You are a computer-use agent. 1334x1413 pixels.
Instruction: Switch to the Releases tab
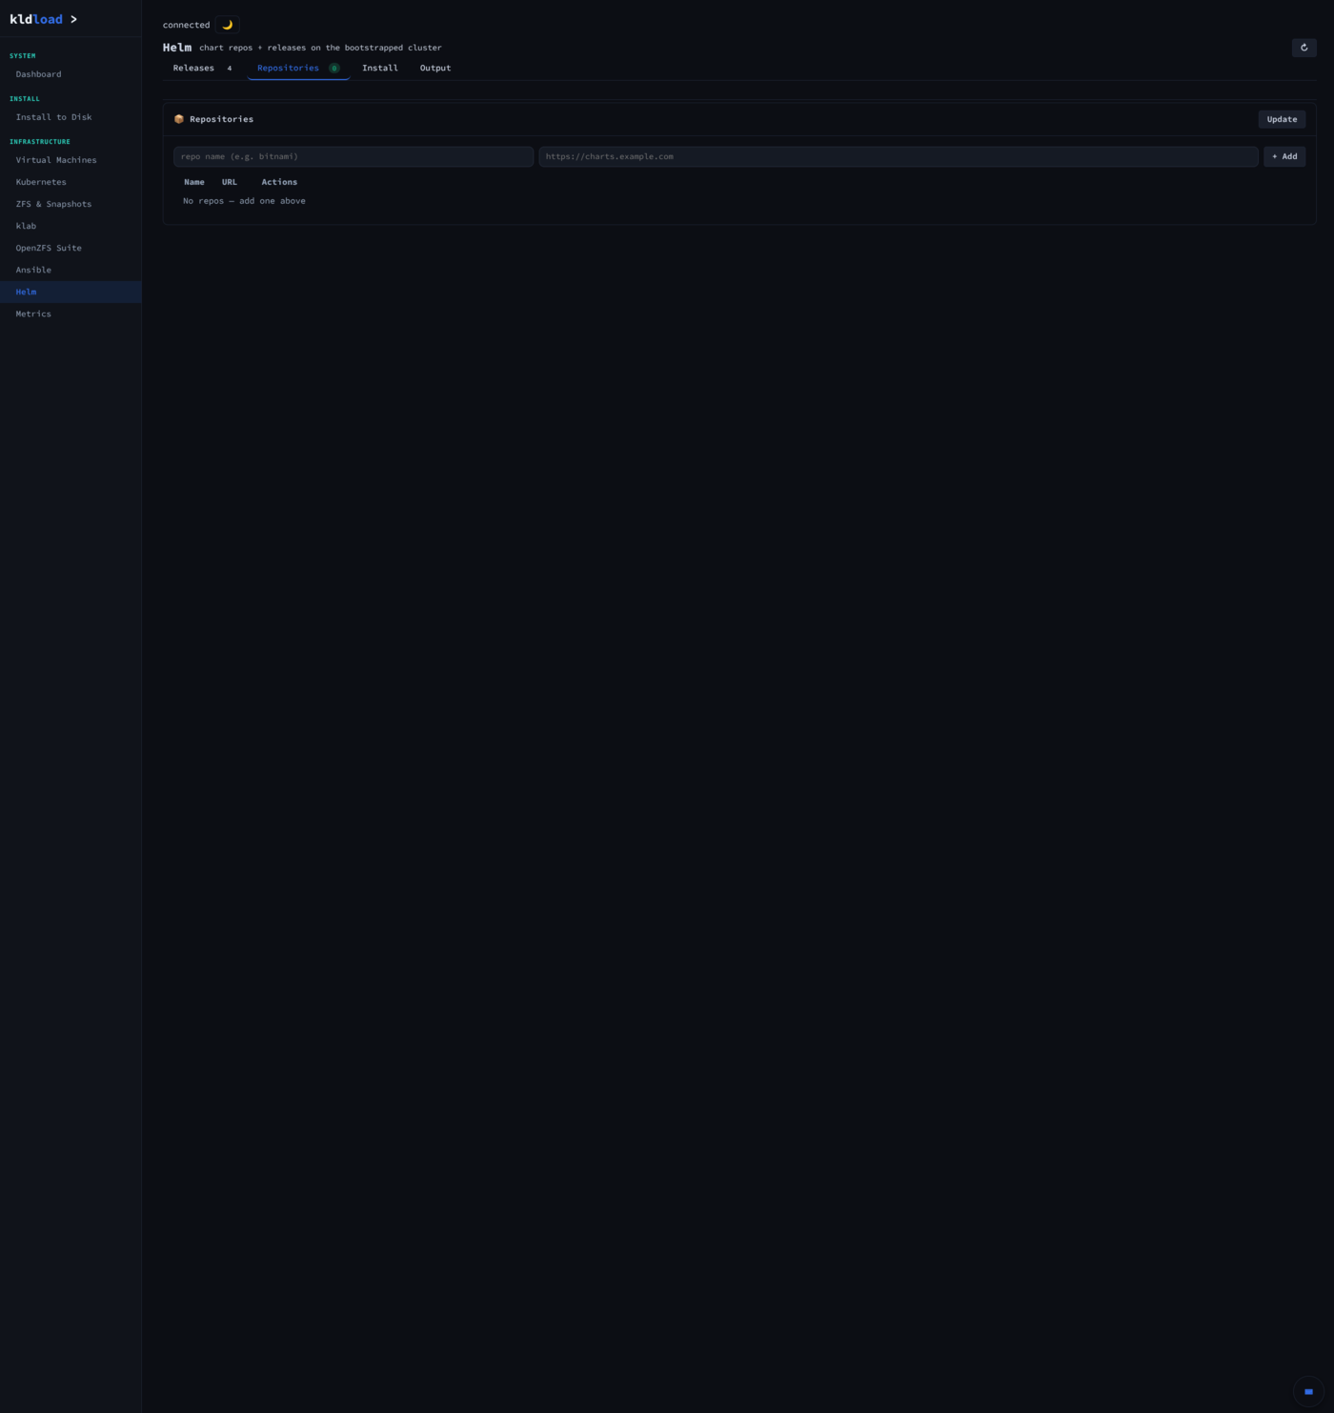point(203,68)
